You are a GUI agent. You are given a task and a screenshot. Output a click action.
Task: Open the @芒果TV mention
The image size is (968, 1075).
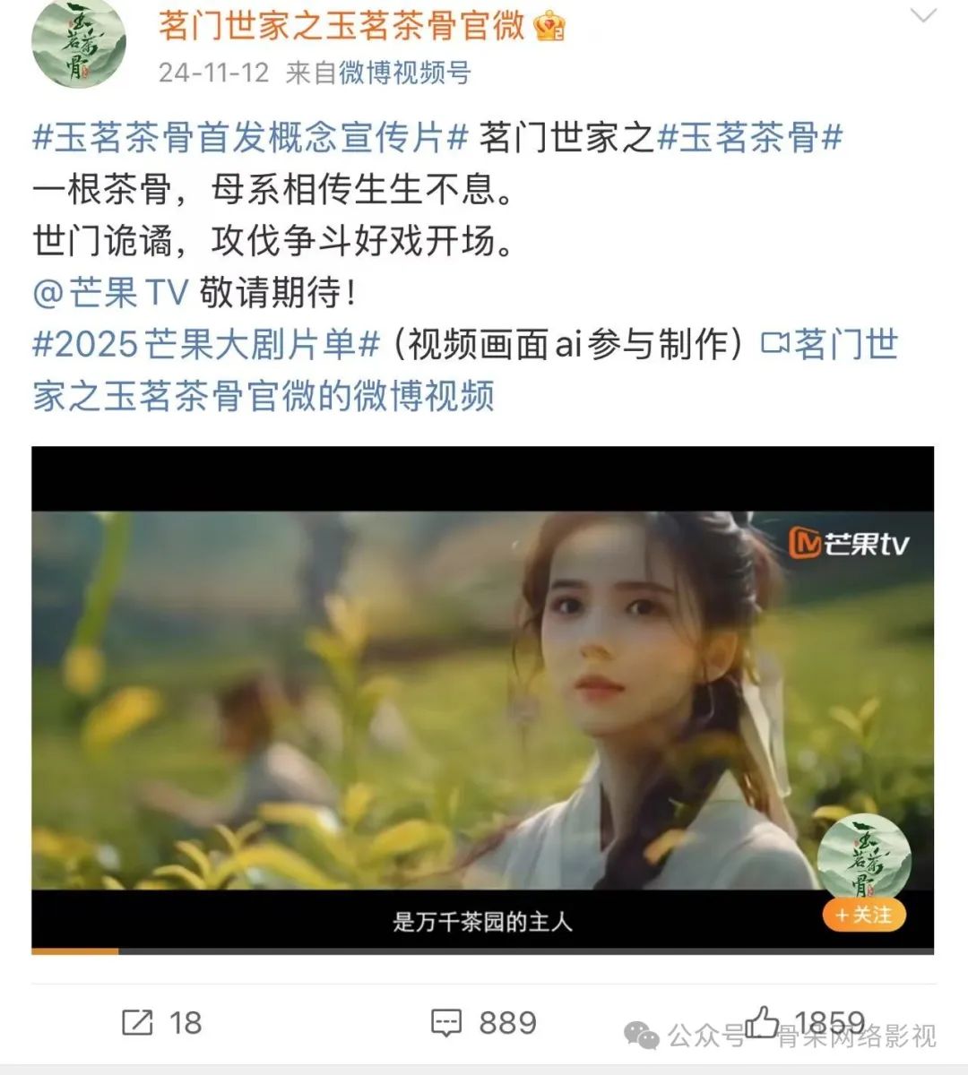[110, 292]
